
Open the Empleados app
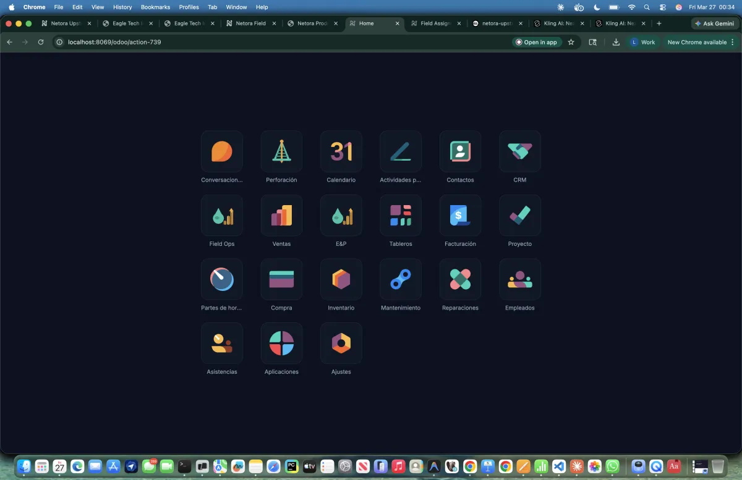pyautogui.click(x=519, y=279)
